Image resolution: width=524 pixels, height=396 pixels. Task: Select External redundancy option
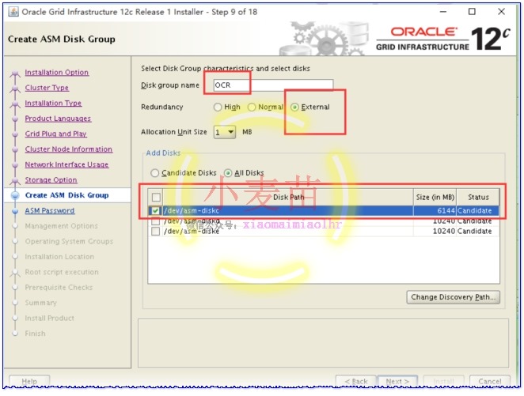tap(294, 107)
